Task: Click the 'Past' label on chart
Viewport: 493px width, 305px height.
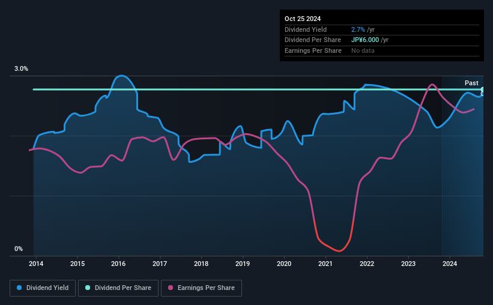Action: tap(471, 83)
